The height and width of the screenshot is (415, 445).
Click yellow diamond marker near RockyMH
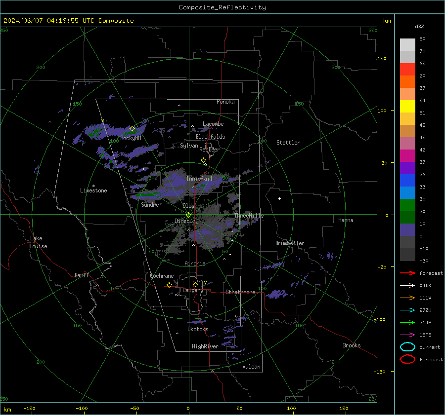click(132, 129)
